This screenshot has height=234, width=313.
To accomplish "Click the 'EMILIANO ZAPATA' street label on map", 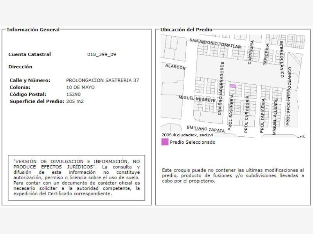I will [x=206, y=129].
